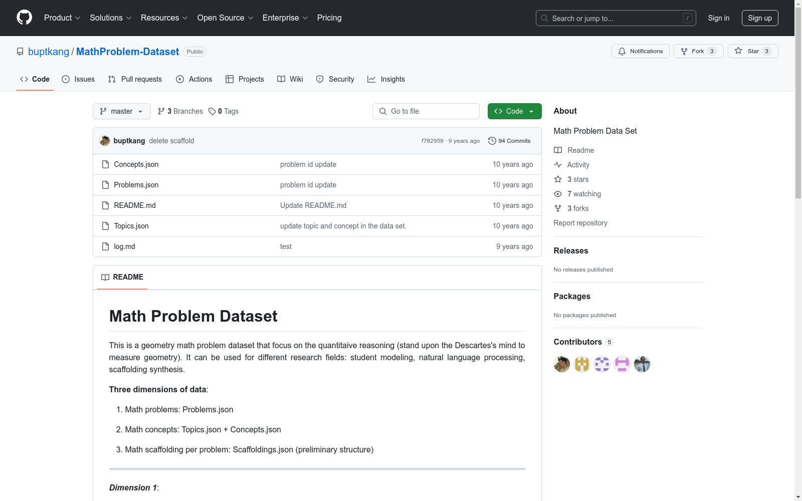Open MathProblem-Dataset repository link
The width and height of the screenshot is (802, 501).
point(127,52)
